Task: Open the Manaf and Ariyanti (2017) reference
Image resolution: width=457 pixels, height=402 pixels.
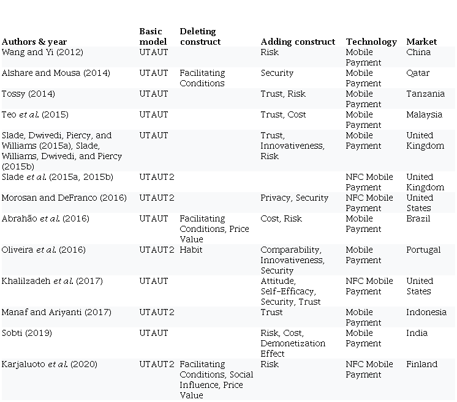Action: (x=55, y=312)
